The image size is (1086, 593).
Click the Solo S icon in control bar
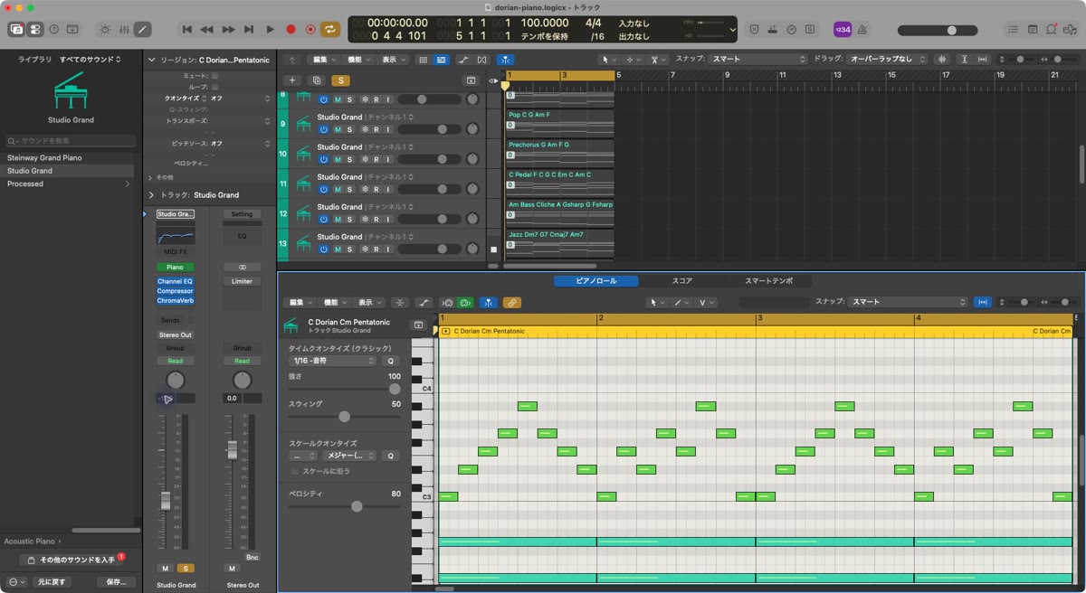(x=809, y=29)
